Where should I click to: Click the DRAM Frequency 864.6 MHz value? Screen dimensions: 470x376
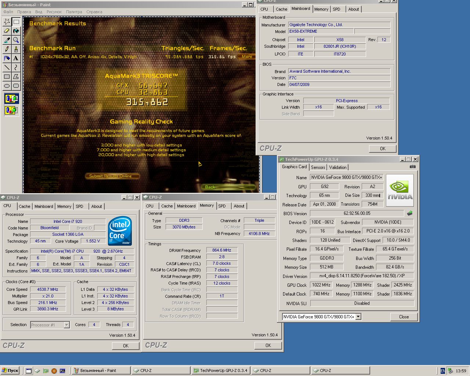(222, 250)
